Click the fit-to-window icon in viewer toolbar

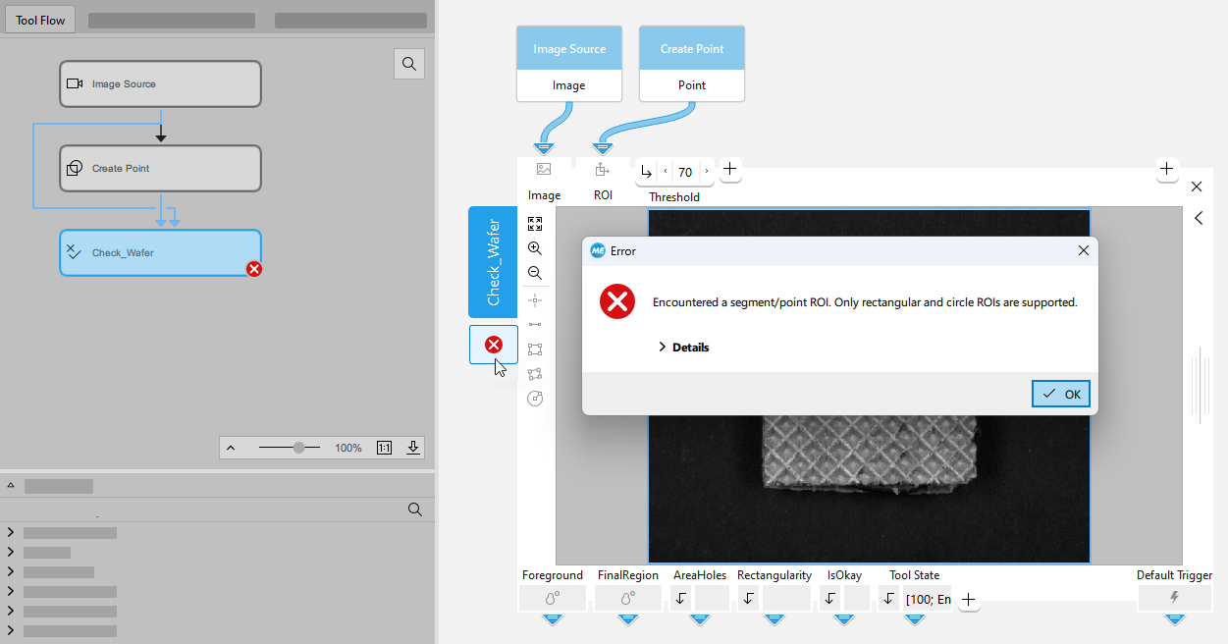click(535, 224)
